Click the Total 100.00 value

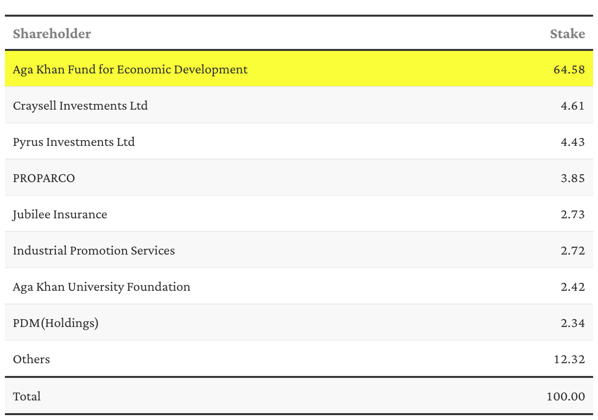pos(566,396)
